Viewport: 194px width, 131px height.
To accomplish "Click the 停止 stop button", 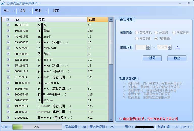I will [177, 58].
